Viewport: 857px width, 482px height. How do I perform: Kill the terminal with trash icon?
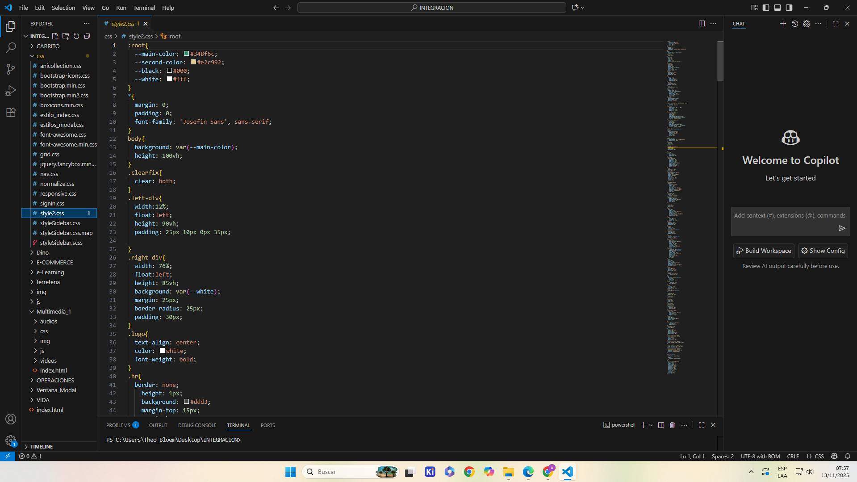pos(672,425)
